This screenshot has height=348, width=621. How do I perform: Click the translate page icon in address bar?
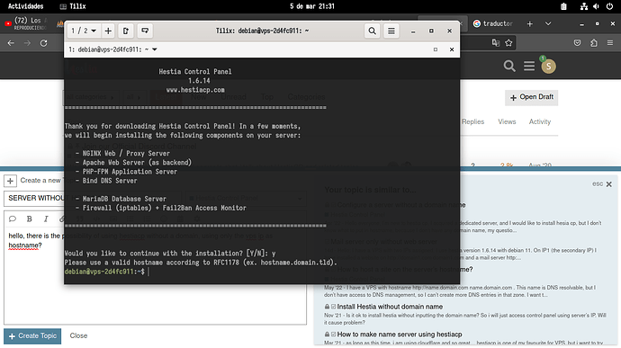[496, 43]
